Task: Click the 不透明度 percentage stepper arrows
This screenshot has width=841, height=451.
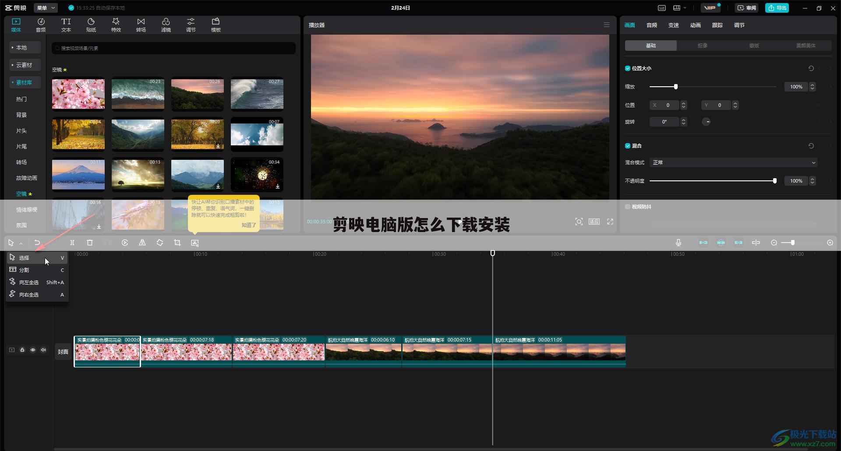Action: pos(813,181)
